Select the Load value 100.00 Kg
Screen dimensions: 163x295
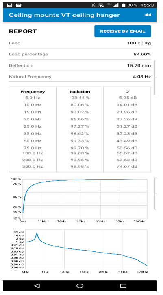pos(139,43)
